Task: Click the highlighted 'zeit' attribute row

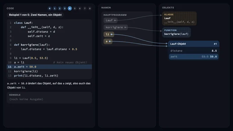Action: (x=194, y=56)
